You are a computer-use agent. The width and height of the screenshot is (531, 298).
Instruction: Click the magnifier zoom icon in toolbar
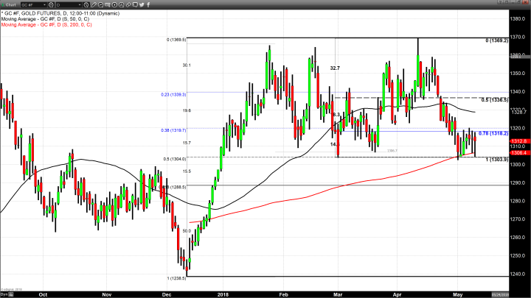(x=101, y=4)
